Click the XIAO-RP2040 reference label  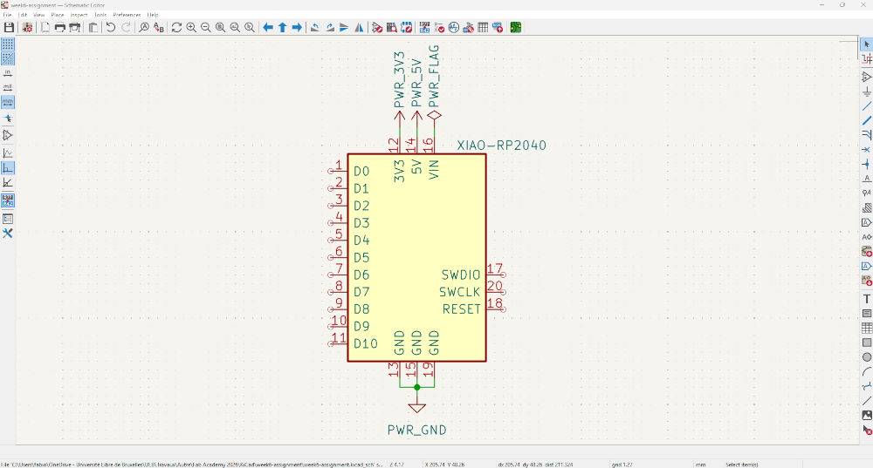(502, 145)
